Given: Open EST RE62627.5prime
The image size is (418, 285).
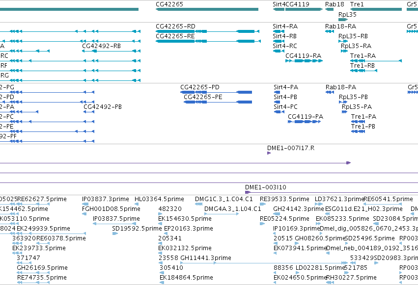Looking at the screenshot, I should [x=42, y=199].
